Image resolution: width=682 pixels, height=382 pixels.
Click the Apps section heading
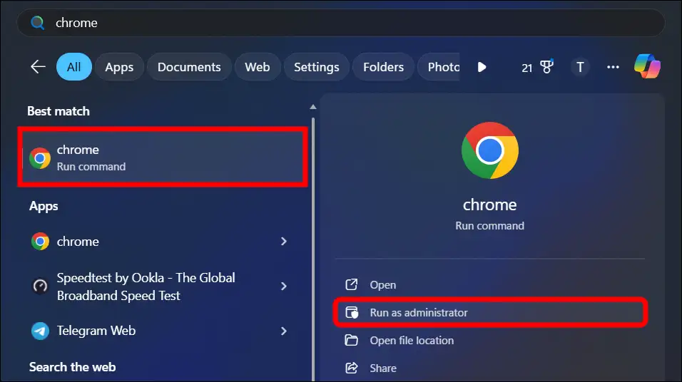(44, 206)
